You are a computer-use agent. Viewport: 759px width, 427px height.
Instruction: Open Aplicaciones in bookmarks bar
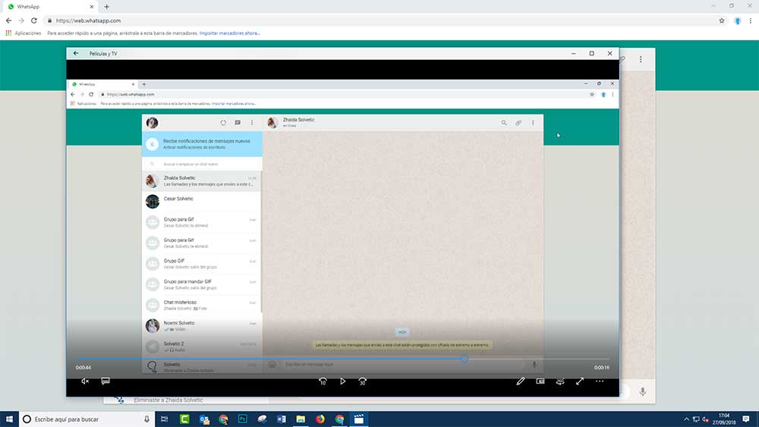pos(24,33)
